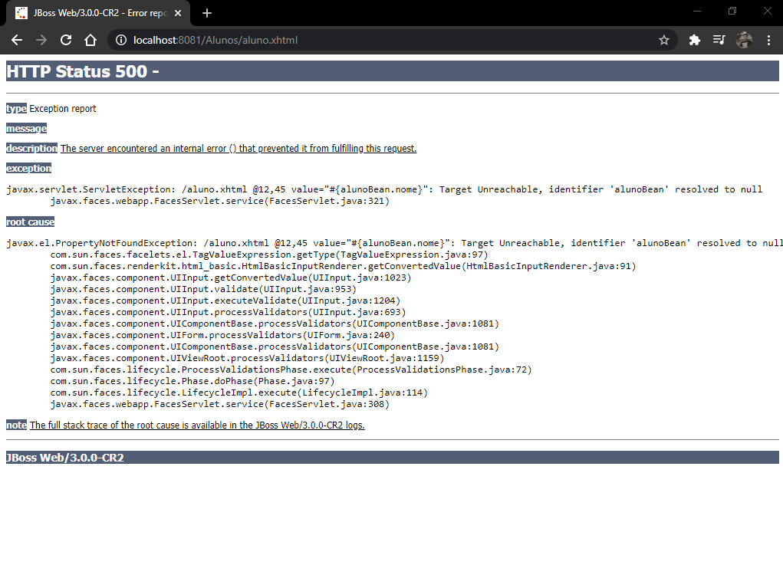Click the javax.el.PropertyNotFoundException line
Image resolution: width=783 pixels, height=588 pixels.
(x=394, y=243)
